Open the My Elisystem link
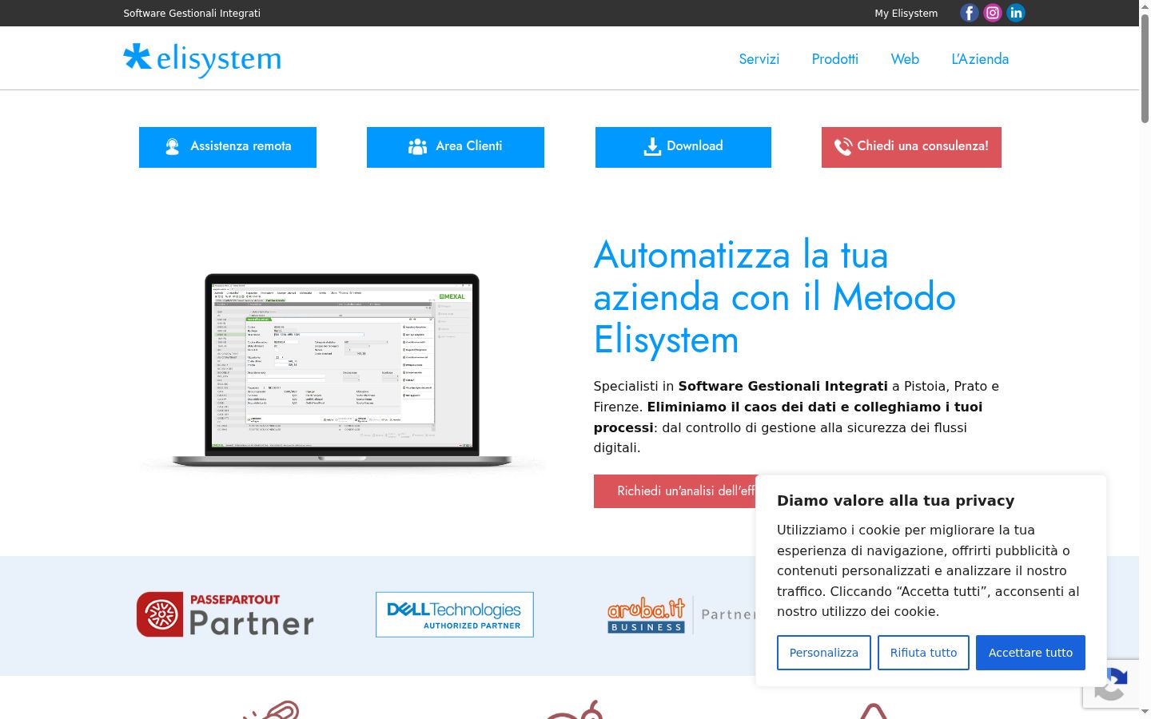 (x=906, y=14)
